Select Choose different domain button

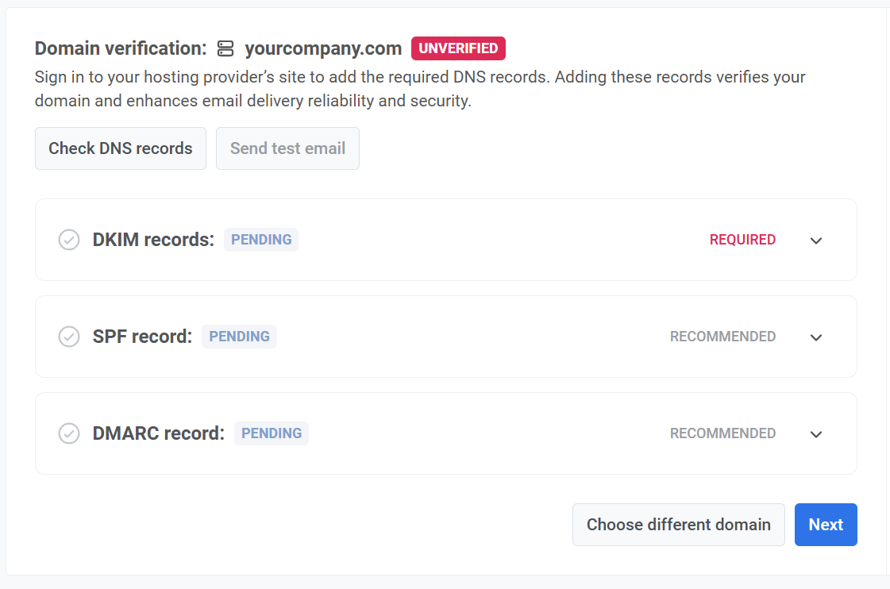click(678, 525)
